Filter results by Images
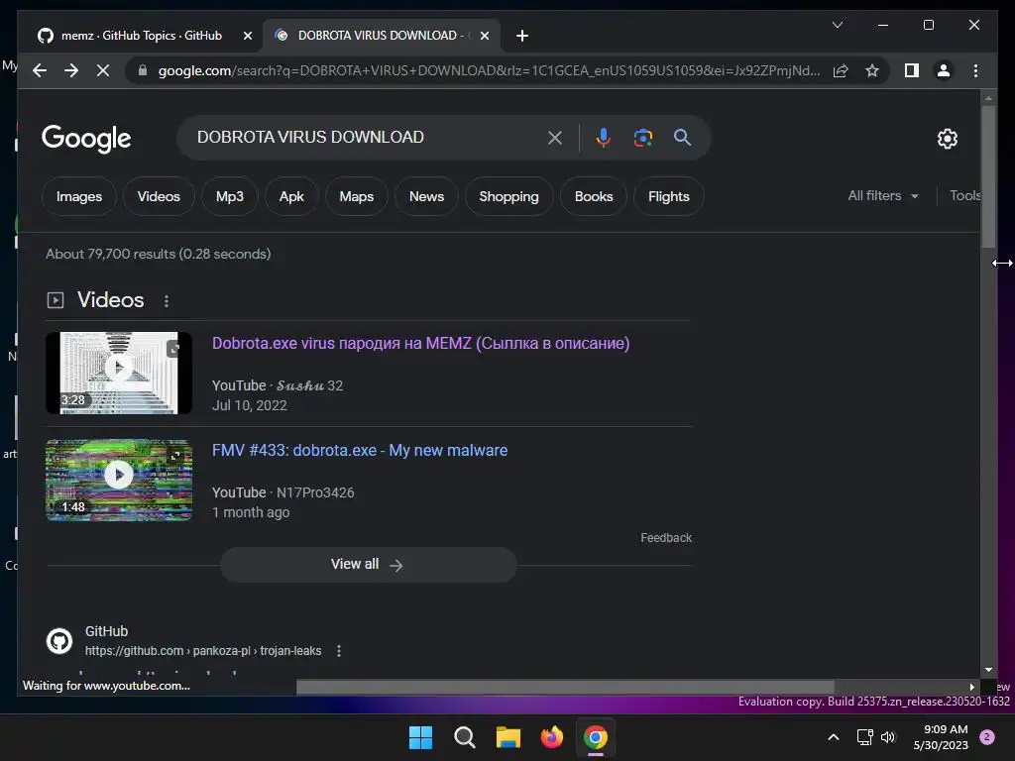This screenshot has height=761, width=1015. (79, 196)
